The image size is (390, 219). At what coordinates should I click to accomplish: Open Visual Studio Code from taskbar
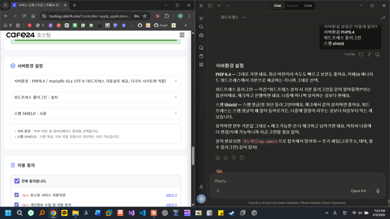[x=142, y=213]
